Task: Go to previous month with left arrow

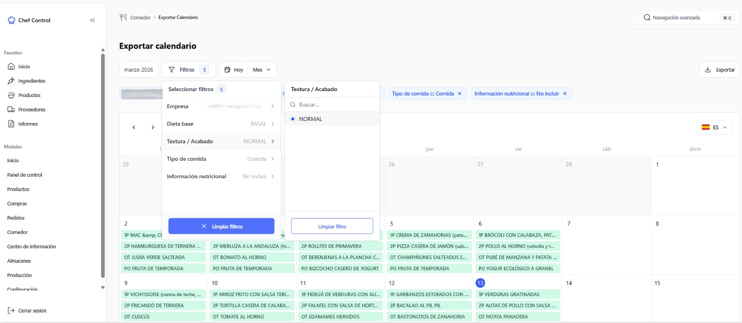Action: 134,127
